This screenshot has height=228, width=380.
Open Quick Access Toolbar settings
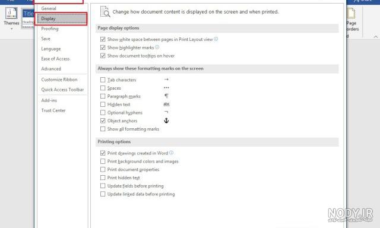coord(62,90)
